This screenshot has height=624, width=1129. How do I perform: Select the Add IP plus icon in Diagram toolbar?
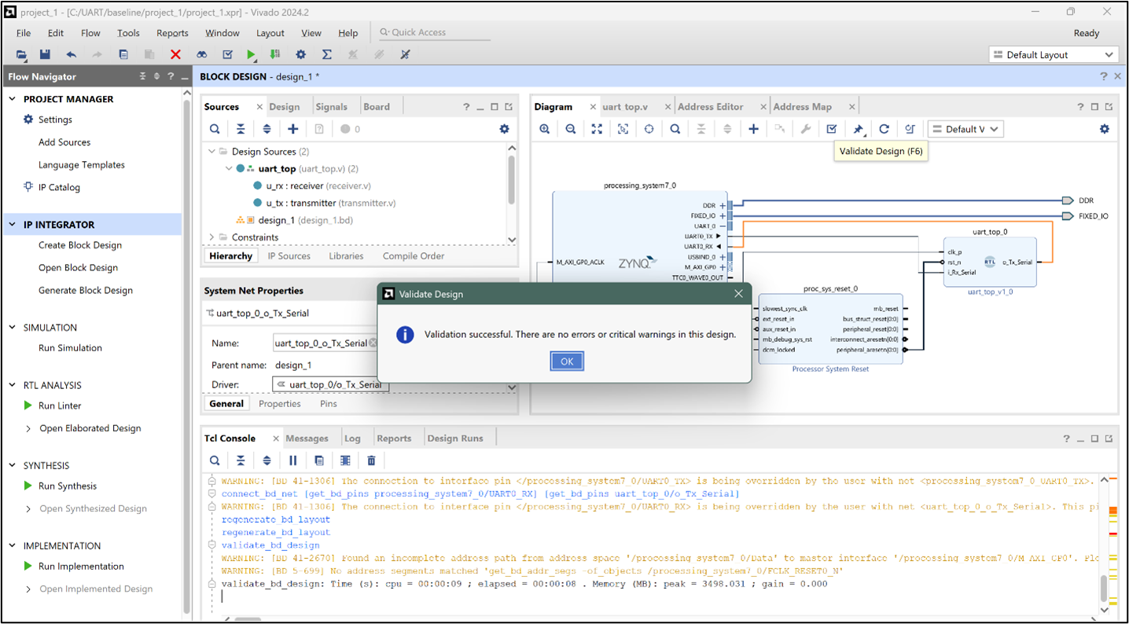(753, 128)
